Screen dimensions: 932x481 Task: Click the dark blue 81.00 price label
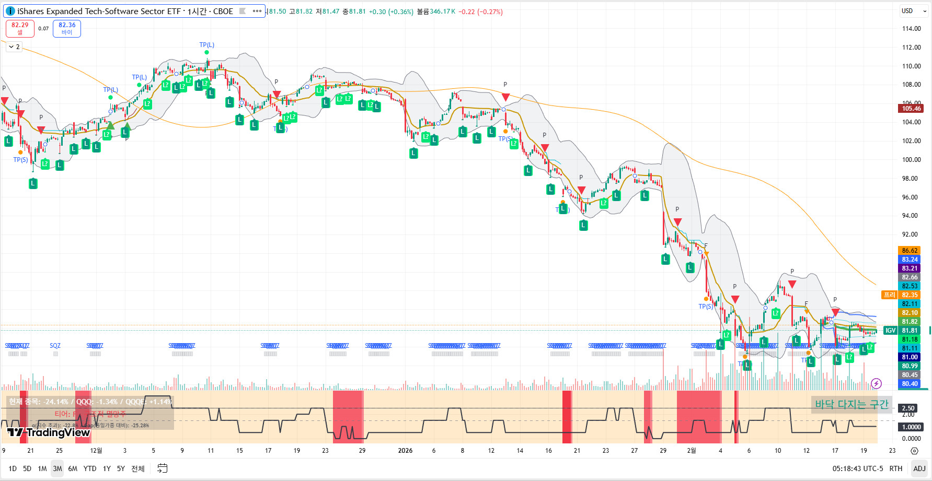[909, 357]
